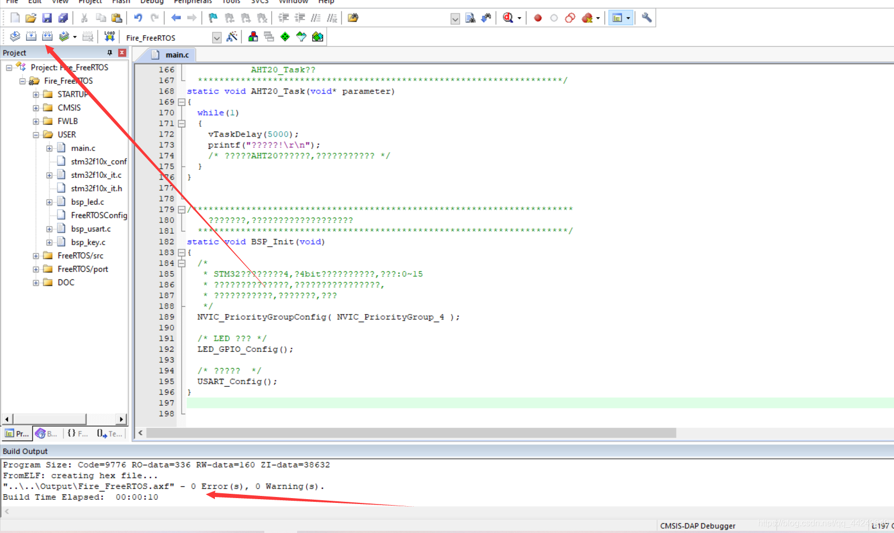Viewport: 894px width, 533px height.
Task: Expand the CMSIS folder
Action: [36, 108]
